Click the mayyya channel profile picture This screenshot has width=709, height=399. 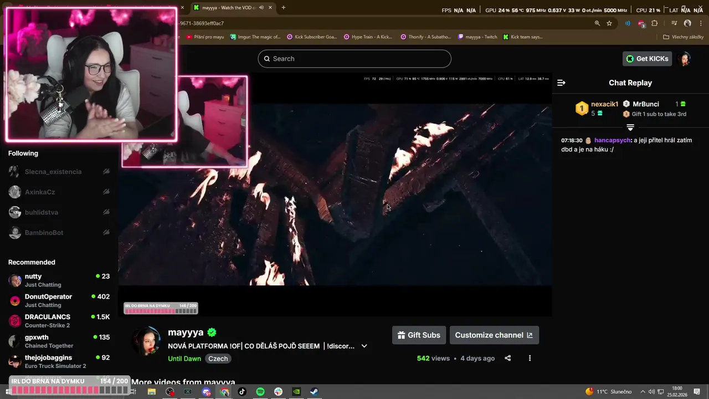[146, 341]
